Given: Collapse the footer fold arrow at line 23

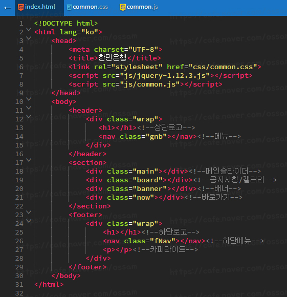Looking at the screenshot, I should pos(29,213).
